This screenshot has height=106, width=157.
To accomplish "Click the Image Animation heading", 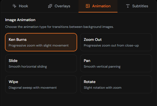I will 20,20.
